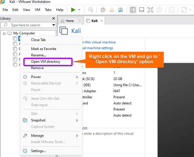Close the Kali tab
This screenshot has height=157, width=194.
(x=102, y=21)
